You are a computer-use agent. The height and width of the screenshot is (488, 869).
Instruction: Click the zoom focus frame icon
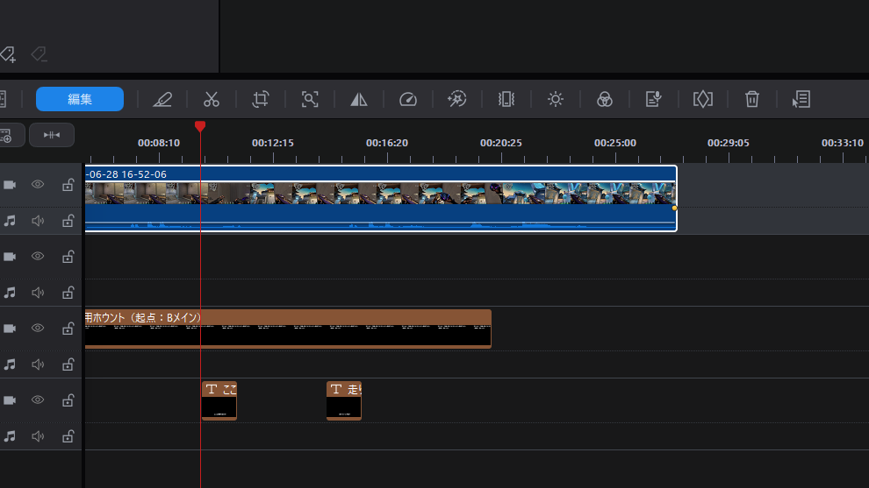click(x=310, y=100)
